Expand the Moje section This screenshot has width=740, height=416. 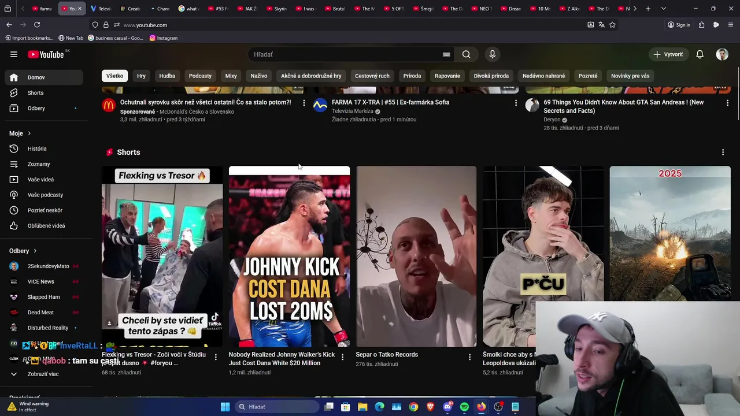click(20, 133)
